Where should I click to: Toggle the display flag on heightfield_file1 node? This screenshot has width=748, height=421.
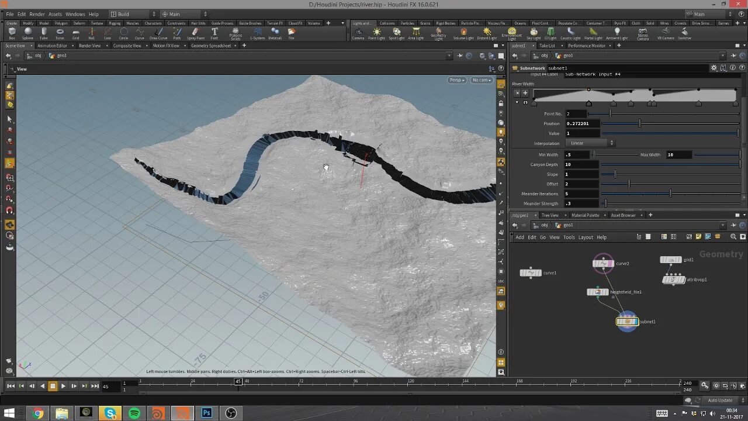pos(607,292)
